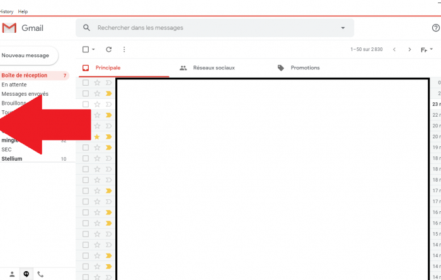Open the En attente folder
The width and height of the screenshot is (441, 280).
point(14,85)
